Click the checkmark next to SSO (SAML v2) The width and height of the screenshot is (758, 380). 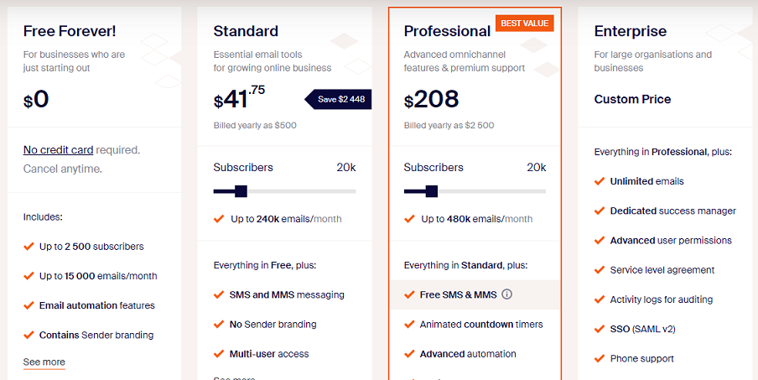point(600,329)
